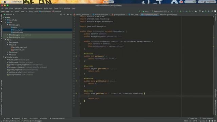Click the getItem override gutter icon
The image size is (217, 122).
[76, 68]
